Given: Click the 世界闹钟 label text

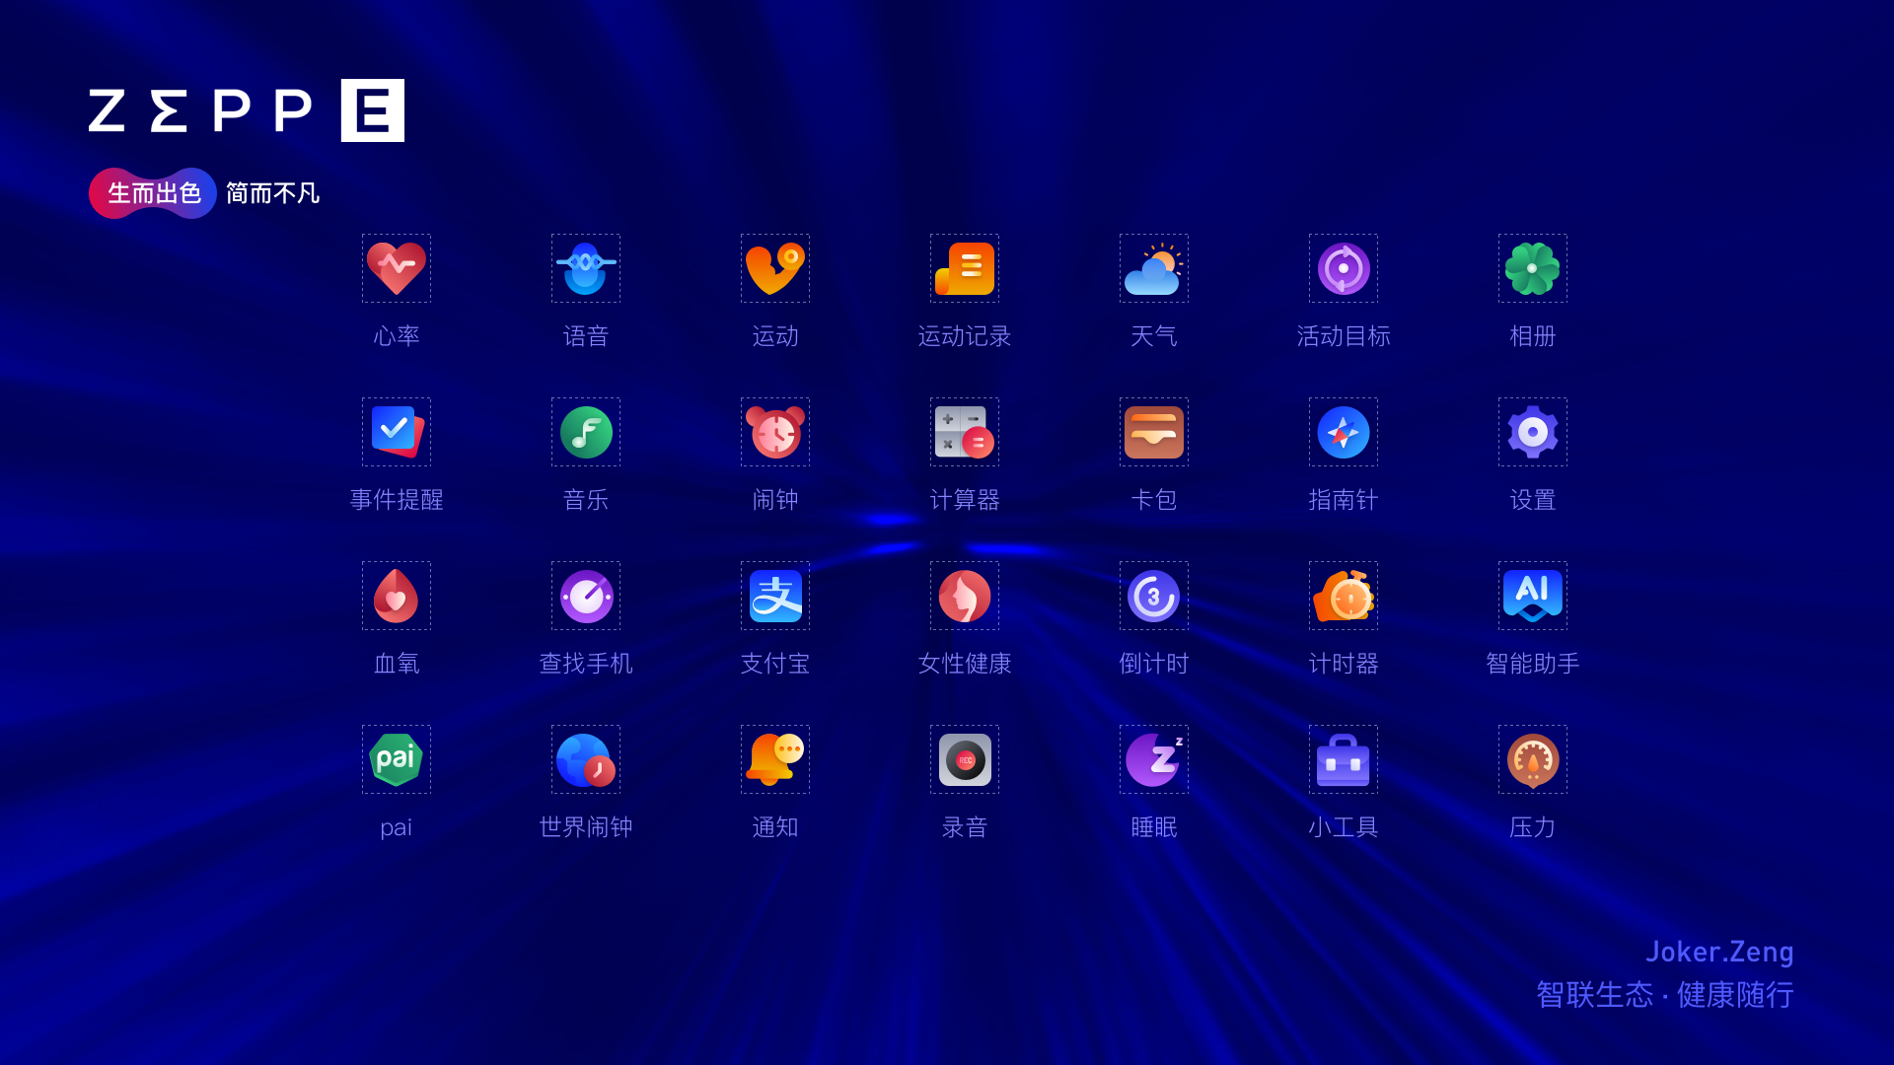Looking at the screenshot, I should pyautogui.click(x=586, y=827).
